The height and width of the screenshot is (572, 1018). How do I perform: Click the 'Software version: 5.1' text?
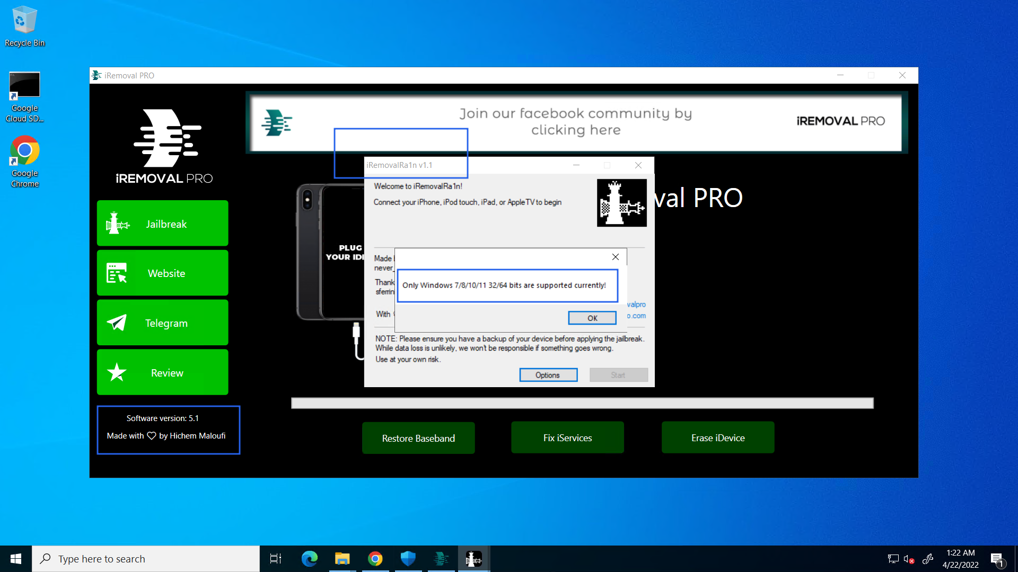point(163,418)
